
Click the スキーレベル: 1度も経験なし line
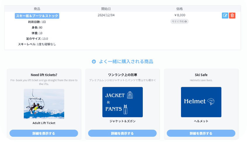[37, 44]
